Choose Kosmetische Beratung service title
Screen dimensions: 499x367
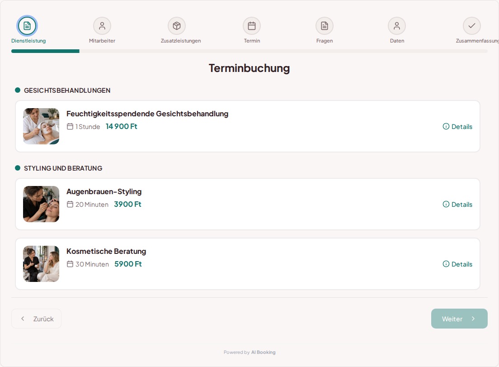pyautogui.click(x=106, y=251)
